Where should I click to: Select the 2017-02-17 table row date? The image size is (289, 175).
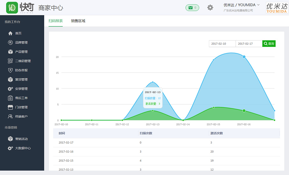66,142
